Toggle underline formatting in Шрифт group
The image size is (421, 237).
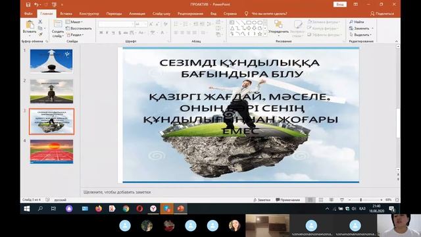(x=113, y=33)
